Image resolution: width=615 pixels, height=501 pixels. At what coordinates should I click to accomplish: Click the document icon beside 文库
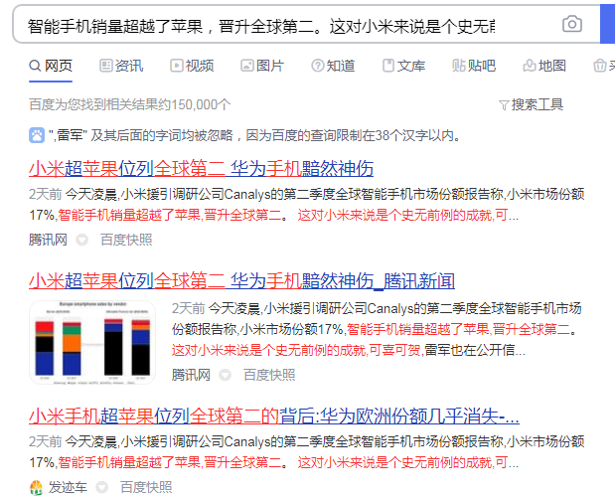click(388, 66)
